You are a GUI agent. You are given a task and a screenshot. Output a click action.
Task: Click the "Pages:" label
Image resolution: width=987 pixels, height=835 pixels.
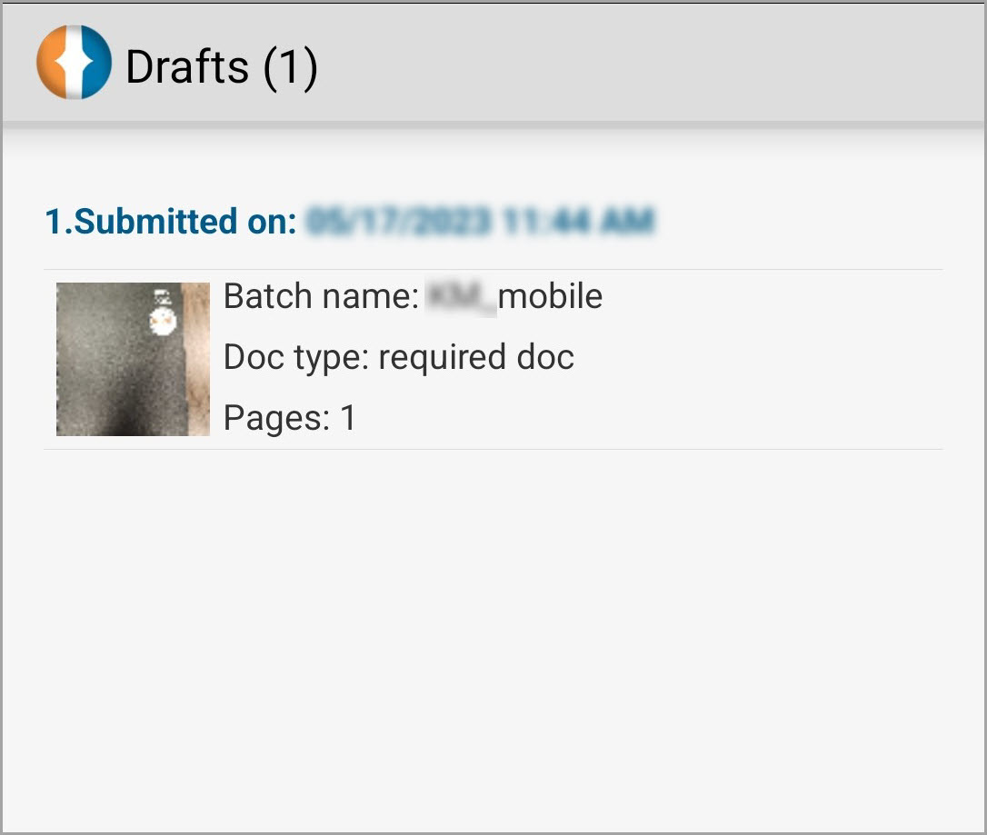pyautogui.click(x=277, y=418)
